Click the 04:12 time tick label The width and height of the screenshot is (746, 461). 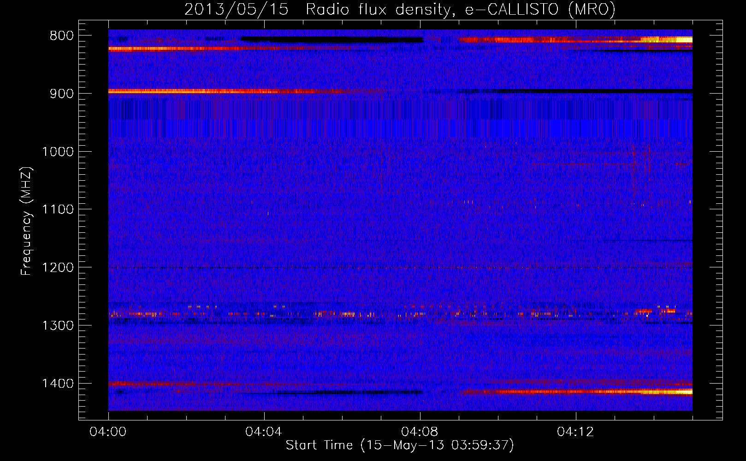576,432
